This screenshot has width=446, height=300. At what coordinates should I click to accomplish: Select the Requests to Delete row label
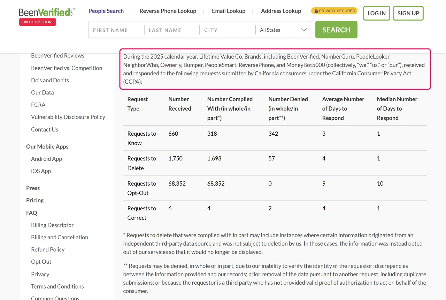[142, 163]
